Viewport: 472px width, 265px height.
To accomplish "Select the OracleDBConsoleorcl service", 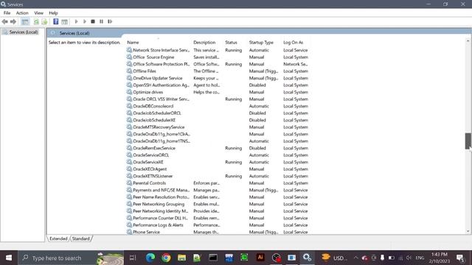I will tap(218, 106).
